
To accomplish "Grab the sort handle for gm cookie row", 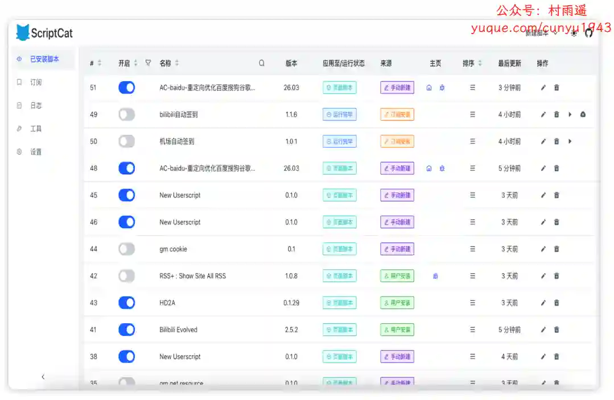I will (472, 249).
